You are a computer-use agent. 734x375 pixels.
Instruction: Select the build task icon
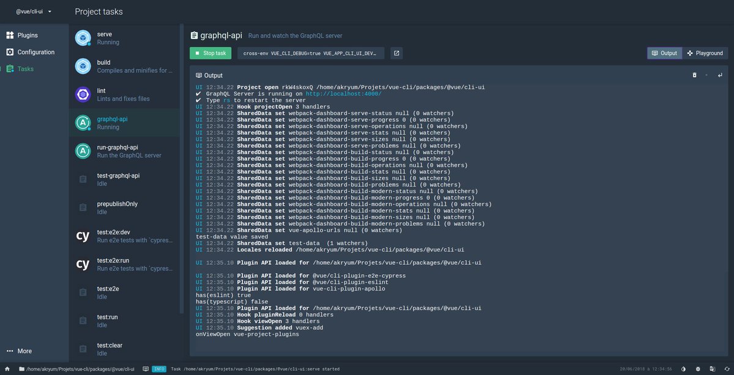(83, 66)
